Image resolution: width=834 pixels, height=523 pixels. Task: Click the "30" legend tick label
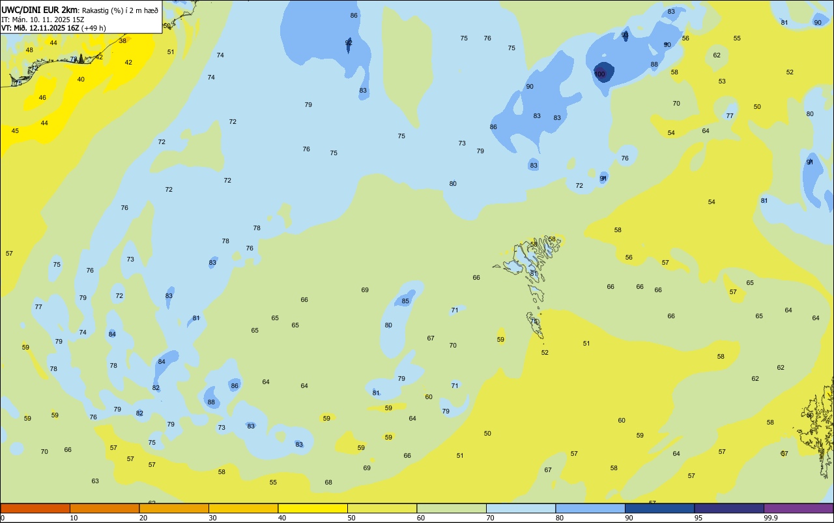(212, 518)
